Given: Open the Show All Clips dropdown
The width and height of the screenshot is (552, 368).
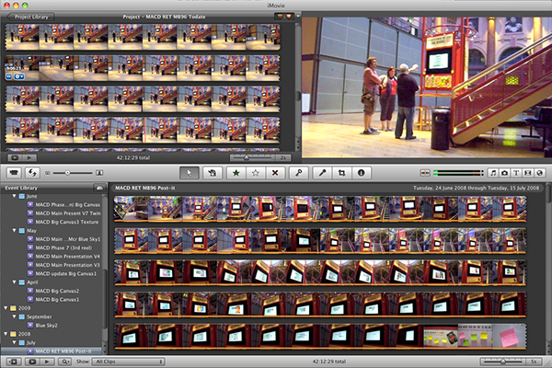Looking at the screenshot, I should [128, 362].
